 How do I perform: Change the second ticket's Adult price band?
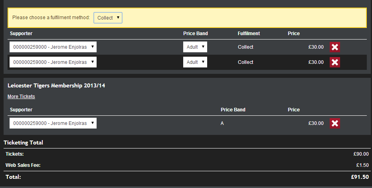point(195,62)
